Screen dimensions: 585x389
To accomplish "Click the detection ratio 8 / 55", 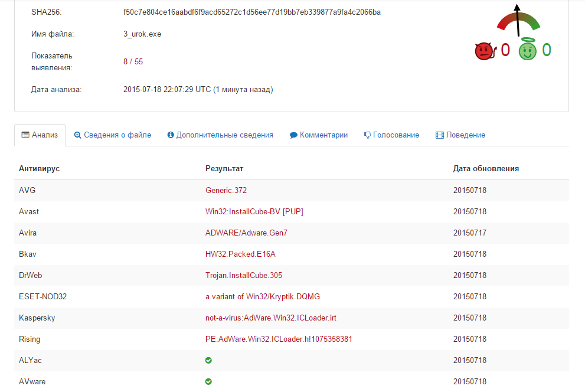I will click(133, 61).
